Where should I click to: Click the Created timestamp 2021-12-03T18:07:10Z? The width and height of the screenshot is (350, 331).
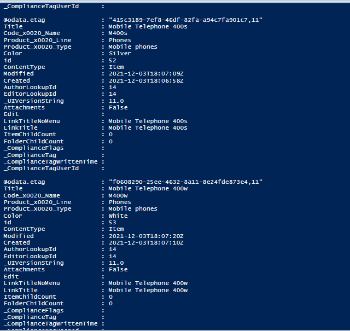(x=145, y=242)
